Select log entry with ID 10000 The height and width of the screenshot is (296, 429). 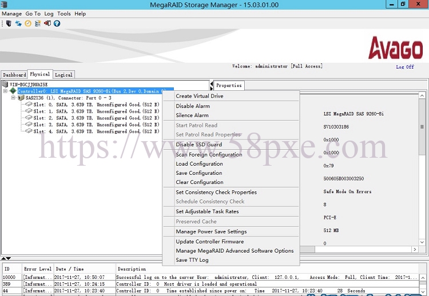[210, 277]
